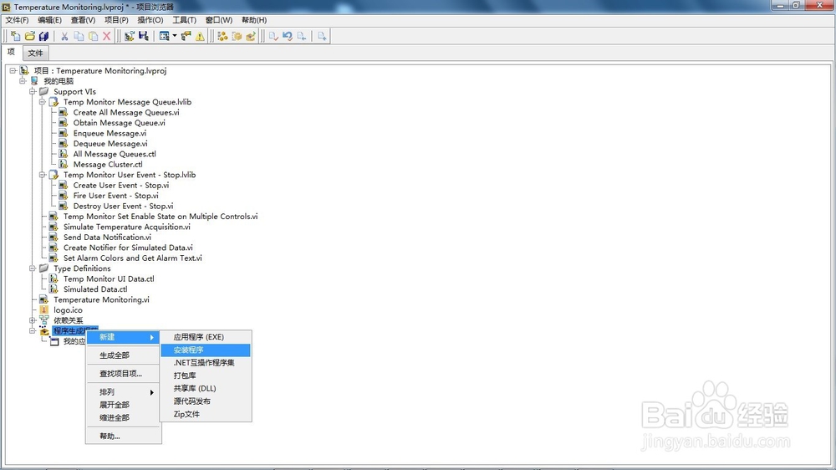Click the 依赖关系 dependencies icon

tap(43, 320)
